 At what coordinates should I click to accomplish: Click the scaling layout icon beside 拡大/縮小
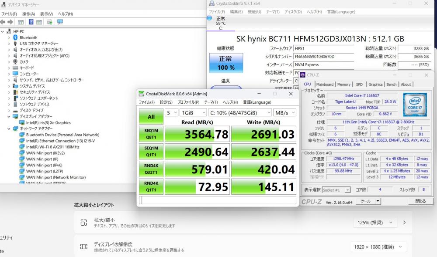click(x=83, y=223)
